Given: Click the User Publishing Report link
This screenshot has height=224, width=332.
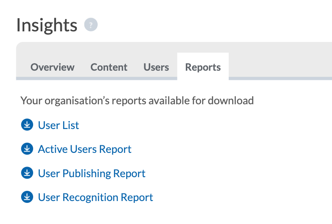Looking at the screenshot, I should tap(92, 173).
